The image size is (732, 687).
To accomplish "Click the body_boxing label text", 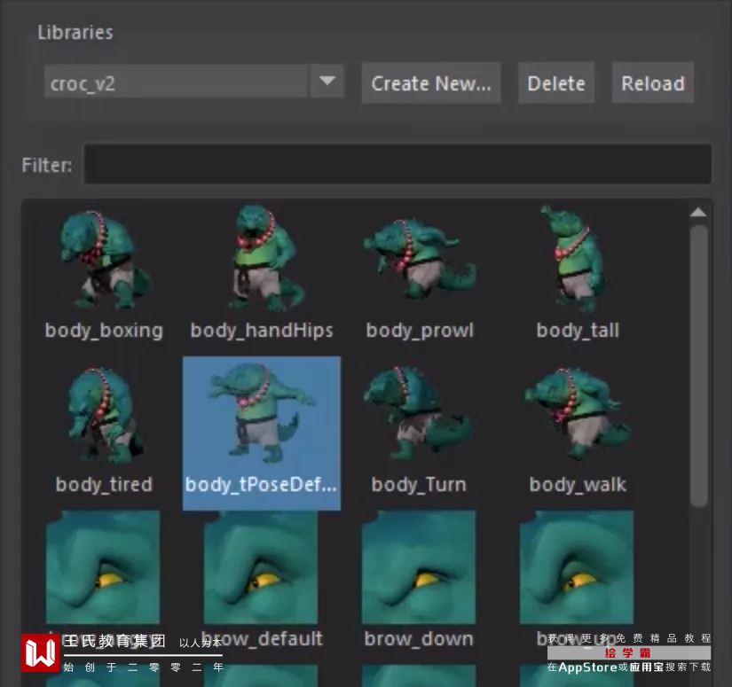I will coord(104,331).
